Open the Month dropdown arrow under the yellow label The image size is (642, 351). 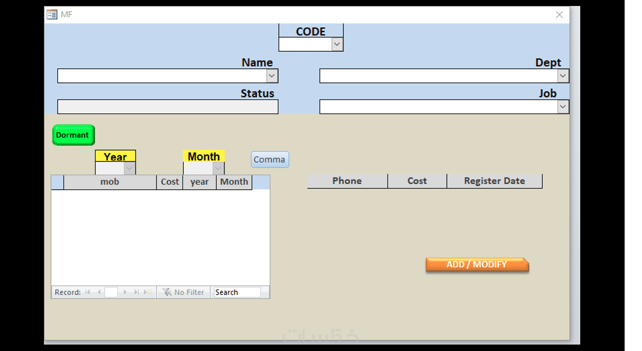pos(219,169)
